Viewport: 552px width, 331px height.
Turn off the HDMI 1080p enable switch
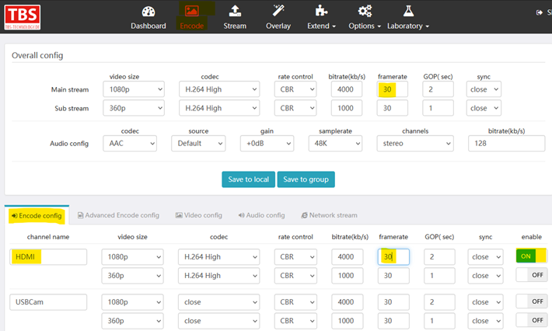[x=531, y=256]
